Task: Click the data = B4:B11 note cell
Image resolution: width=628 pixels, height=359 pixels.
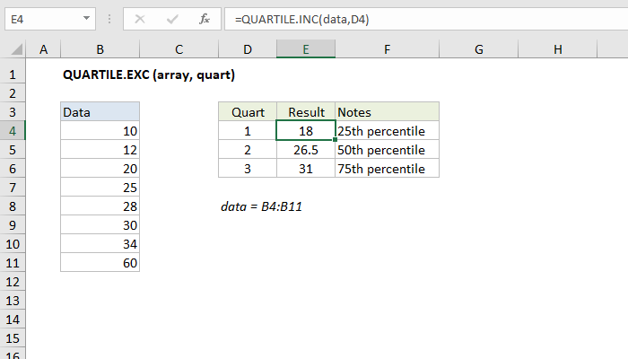Action: (x=262, y=206)
